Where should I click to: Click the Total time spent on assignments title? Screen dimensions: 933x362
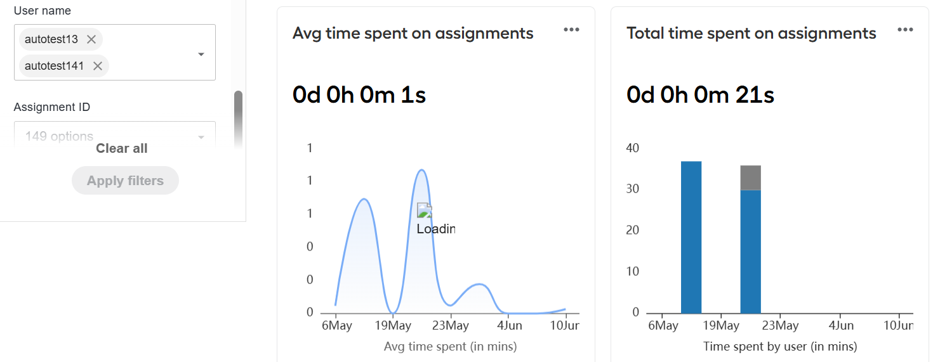tap(751, 33)
